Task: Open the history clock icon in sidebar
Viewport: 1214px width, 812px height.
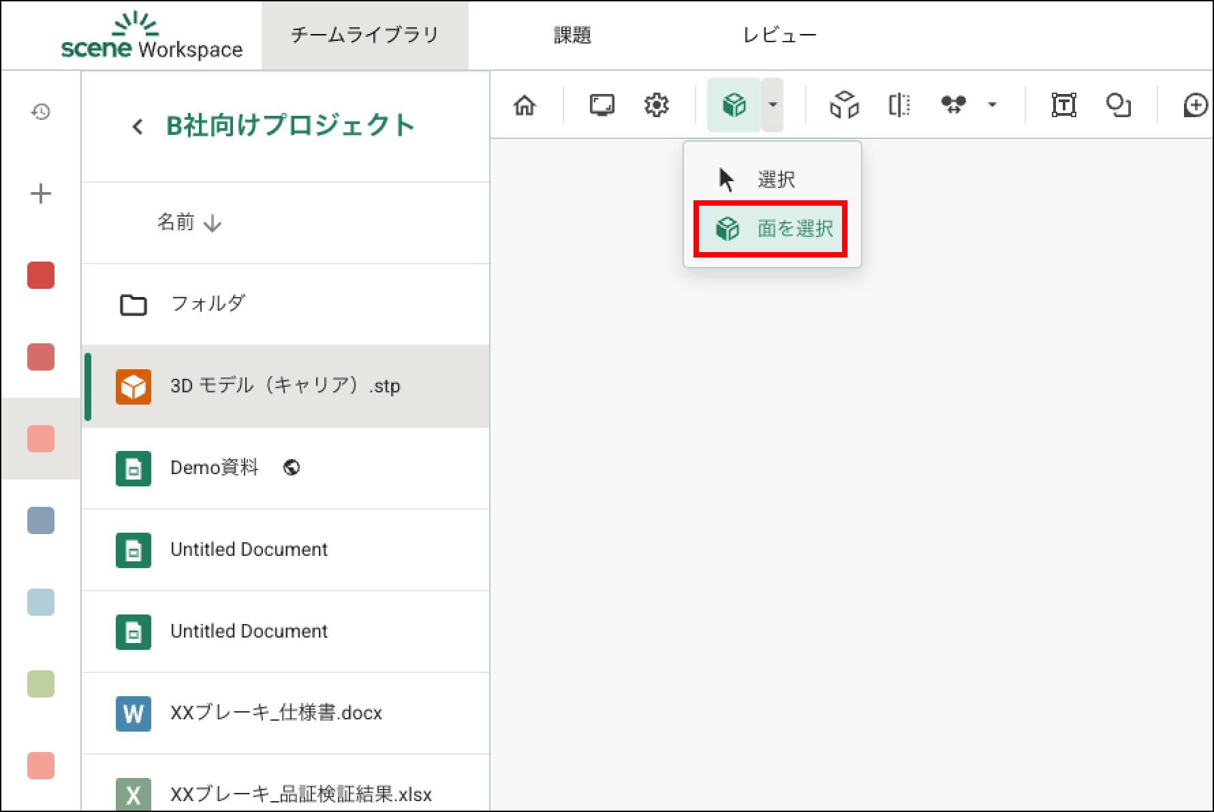Action: pos(41,112)
